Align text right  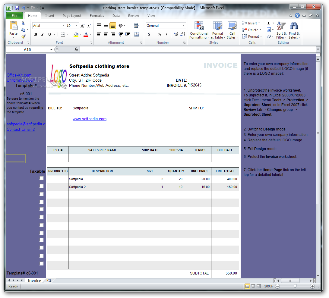pos(113,34)
